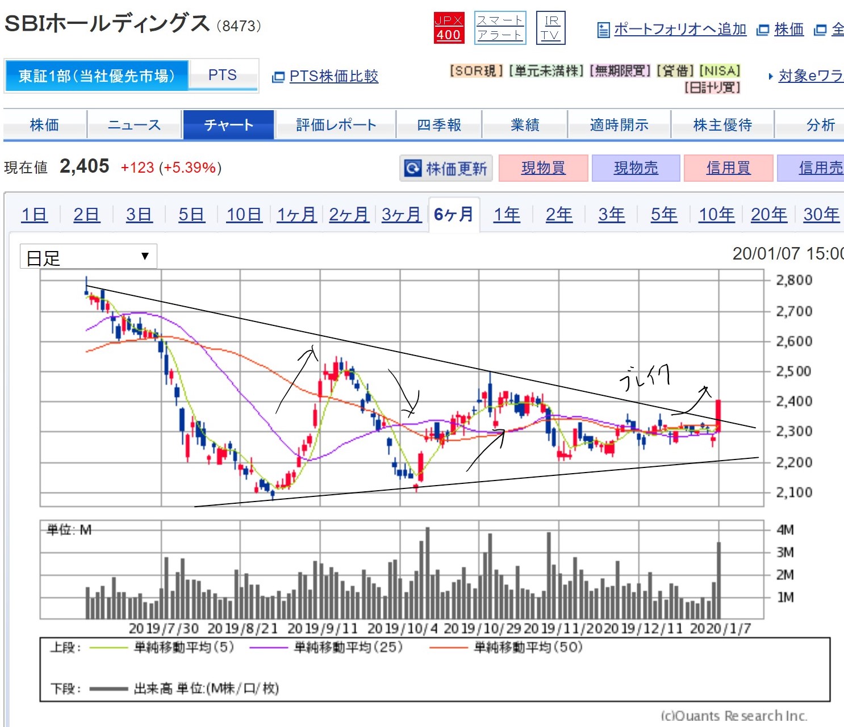Image resolution: width=844 pixels, height=727 pixels.
Task: Click the 株価更新 button
Action: (x=446, y=168)
